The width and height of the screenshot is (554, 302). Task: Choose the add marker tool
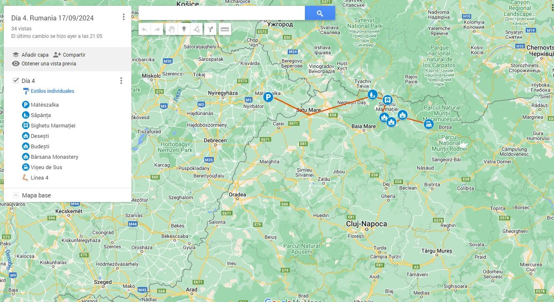click(184, 29)
